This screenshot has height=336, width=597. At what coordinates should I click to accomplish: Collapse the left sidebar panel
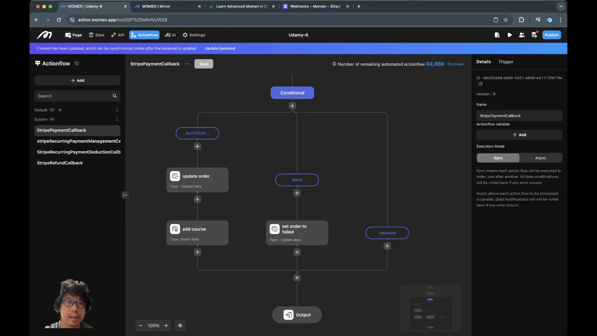[x=125, y=195]
